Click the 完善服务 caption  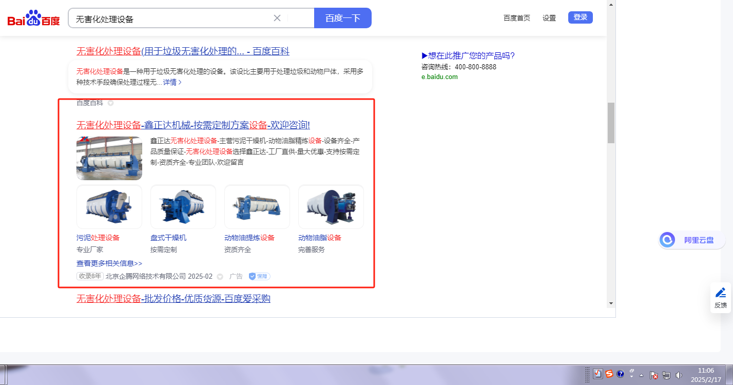coord(312,249)
